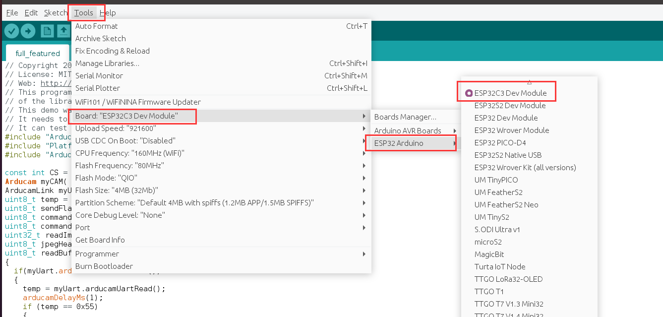Click the scroll-up triangle atop board list
This screenshot has height=317, width=663.
pyautogui.click(x=529, y=82)
